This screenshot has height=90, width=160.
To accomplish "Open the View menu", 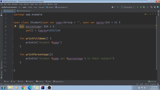I will (x=9, y=4).
